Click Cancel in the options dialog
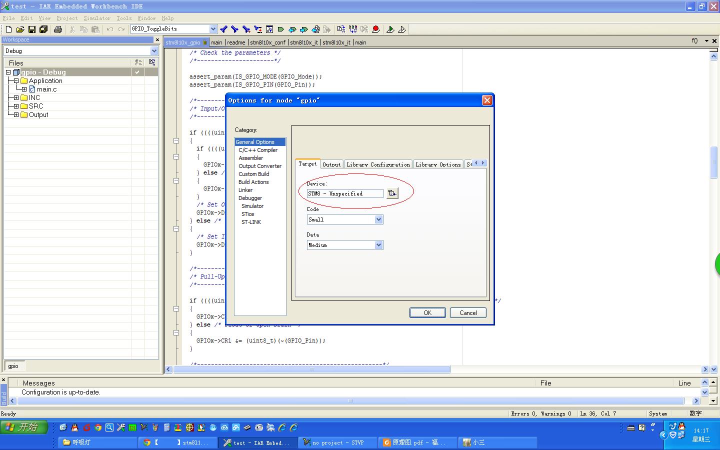 click(x=468, y=312)
